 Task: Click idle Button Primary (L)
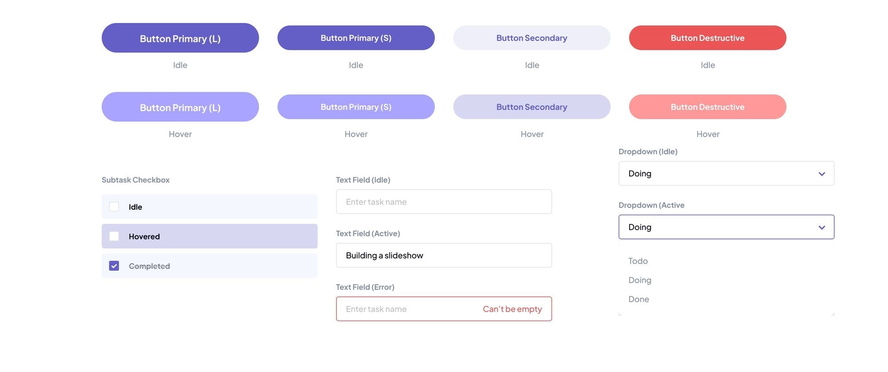(x=180, y=38)
